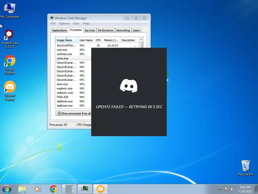Open Chrome from the taskbar

point(53,189)
